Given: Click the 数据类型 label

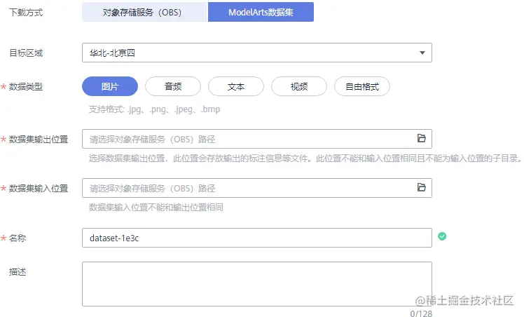Looking at the screenshot, I should pos(26,86).
